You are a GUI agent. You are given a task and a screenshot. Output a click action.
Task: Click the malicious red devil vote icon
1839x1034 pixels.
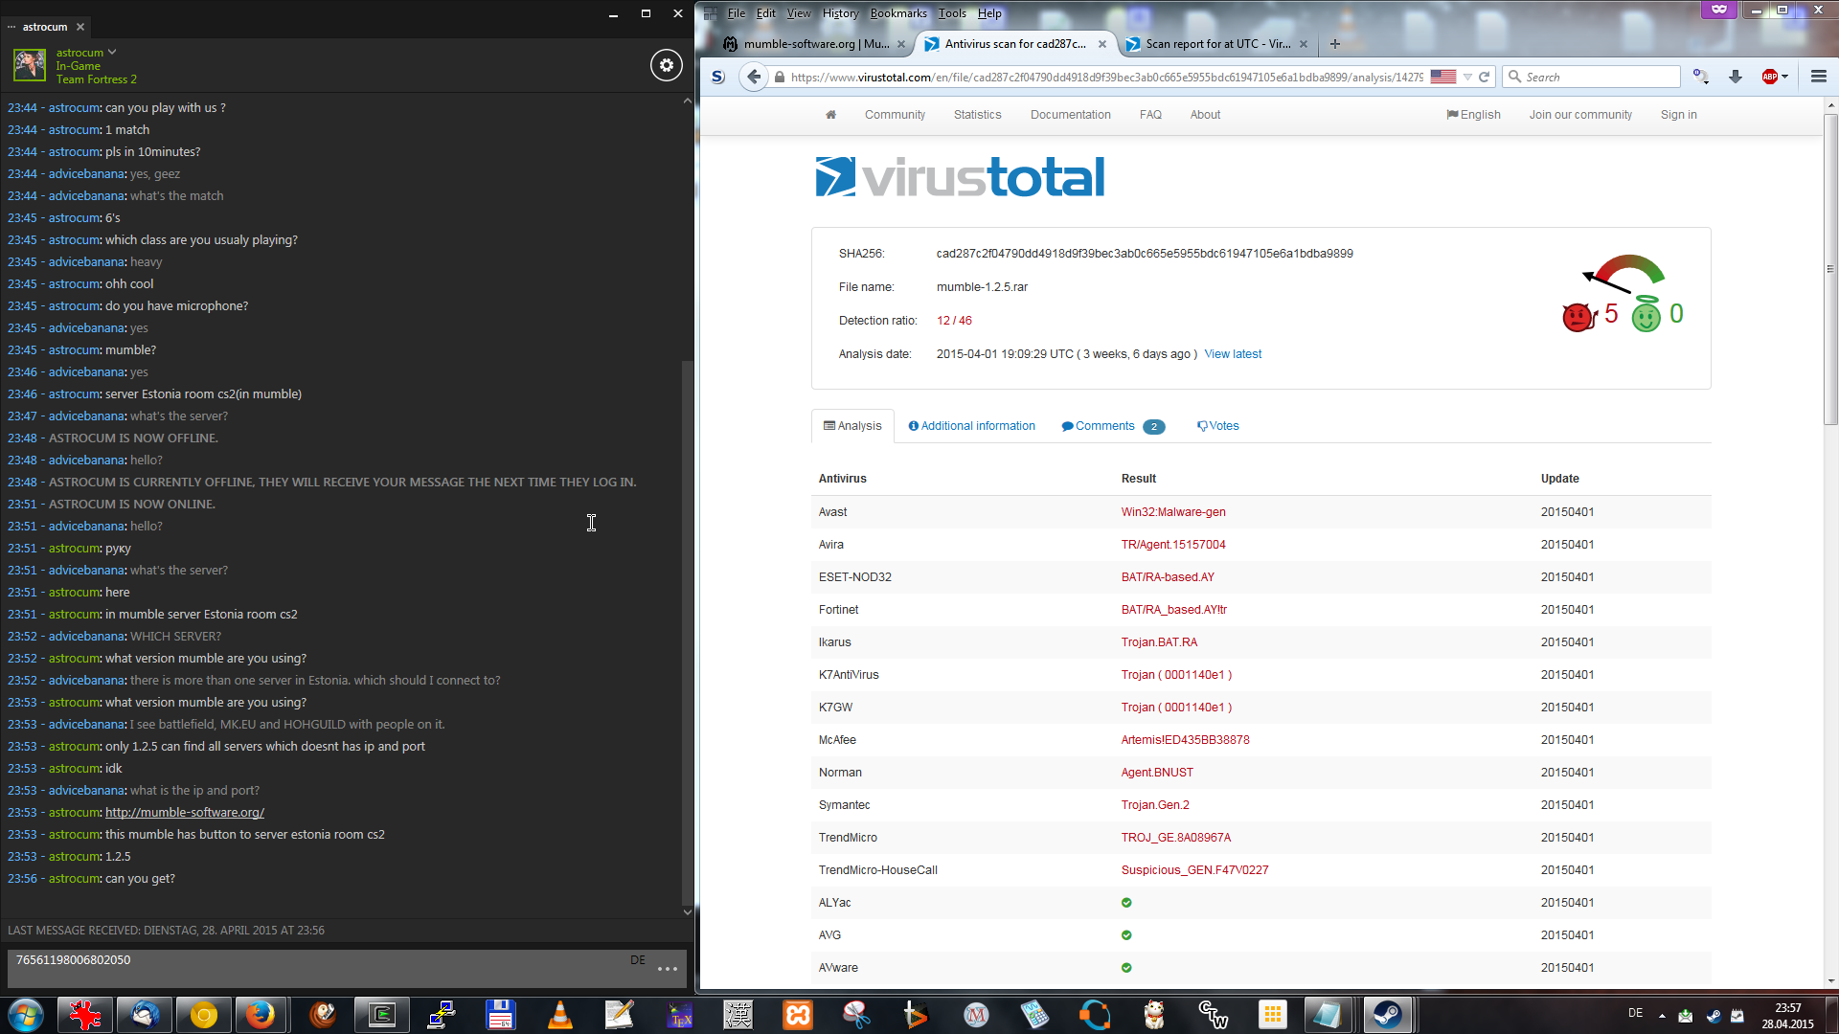pyautogui.click(x=1577, y=316)
